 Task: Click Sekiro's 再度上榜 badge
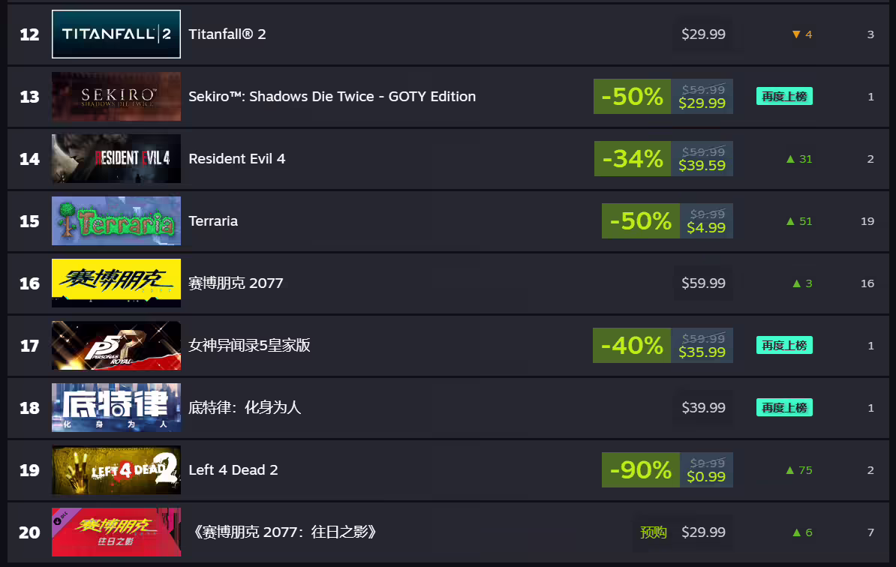(x=784, y=96)
